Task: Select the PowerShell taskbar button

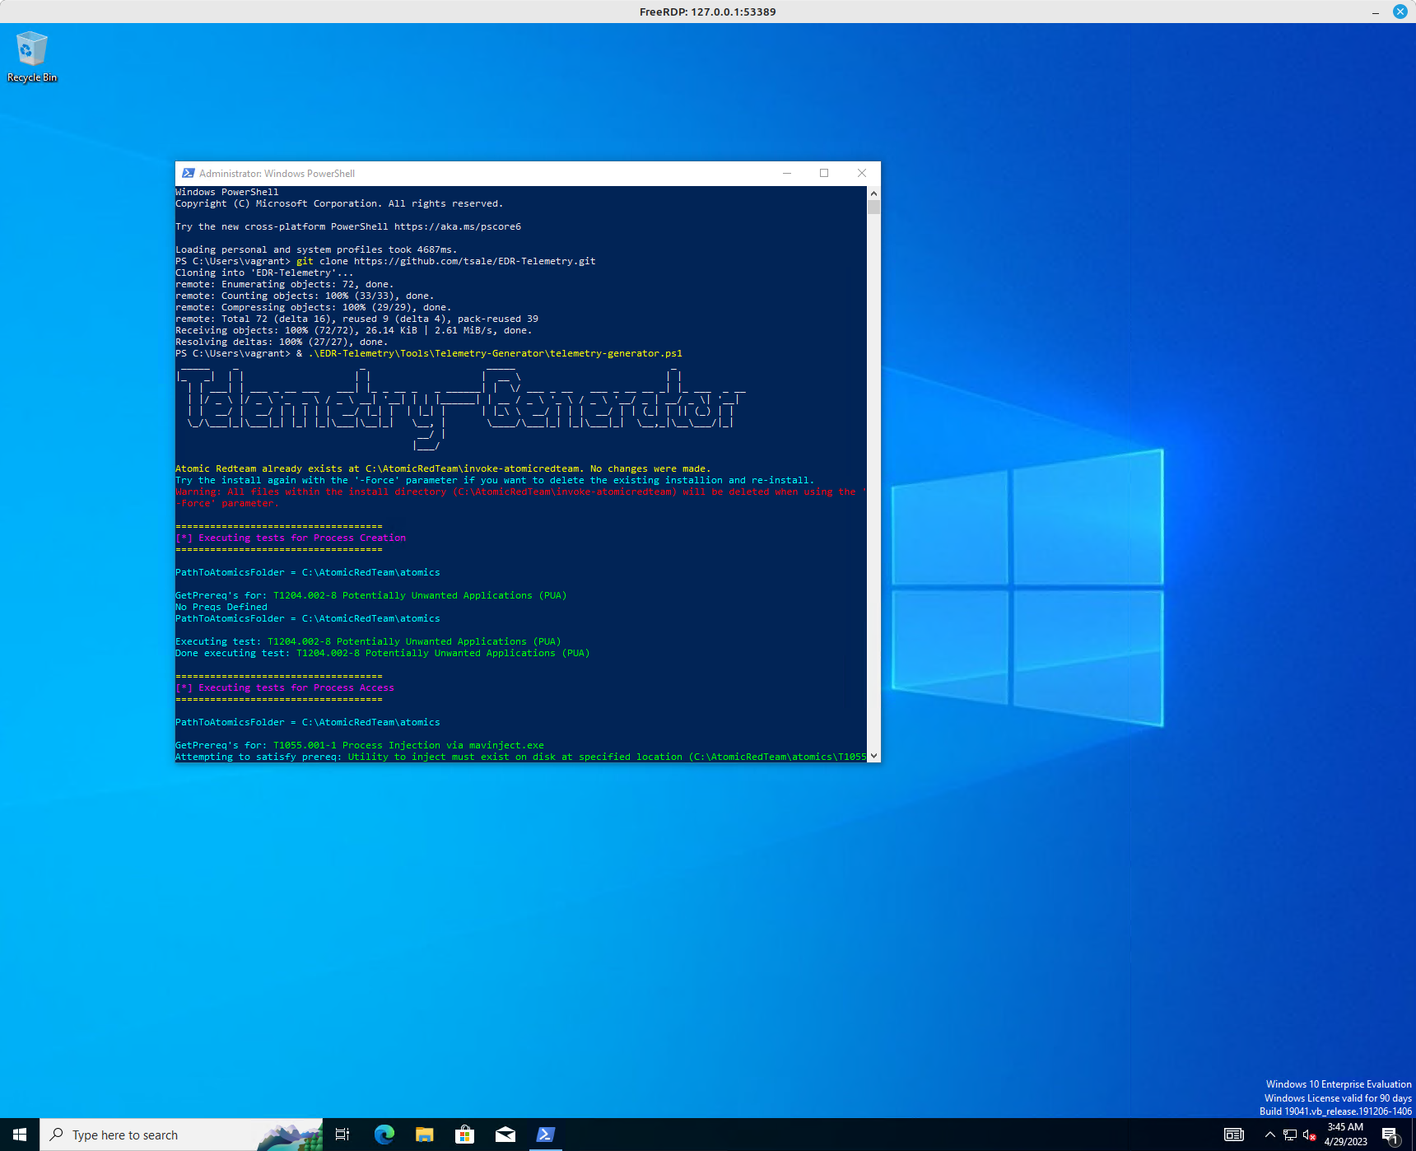Action: click(x=545, y=1135)
